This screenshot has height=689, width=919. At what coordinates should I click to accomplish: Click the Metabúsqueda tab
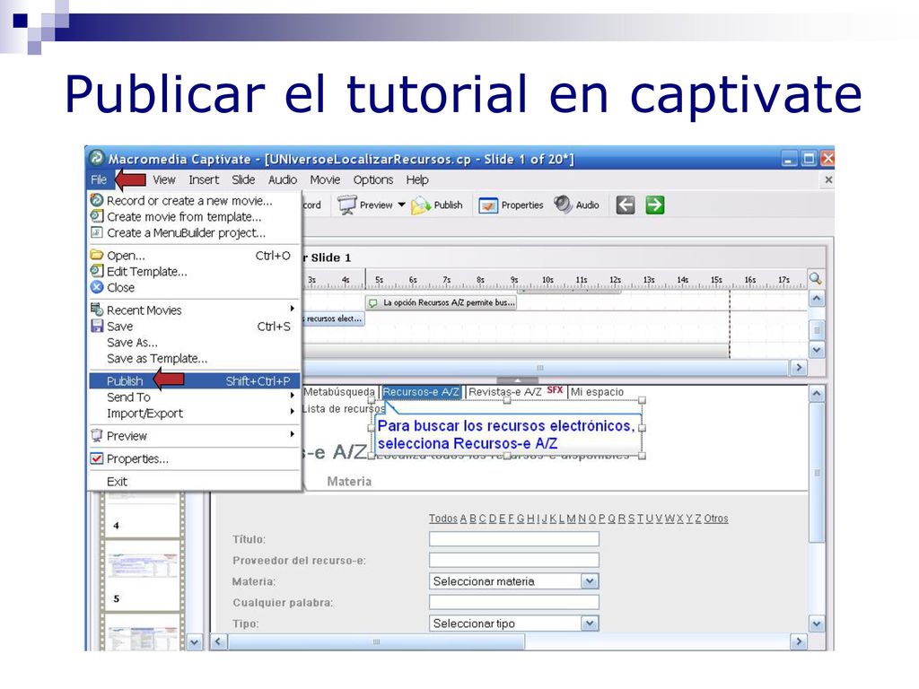(339, 392)
